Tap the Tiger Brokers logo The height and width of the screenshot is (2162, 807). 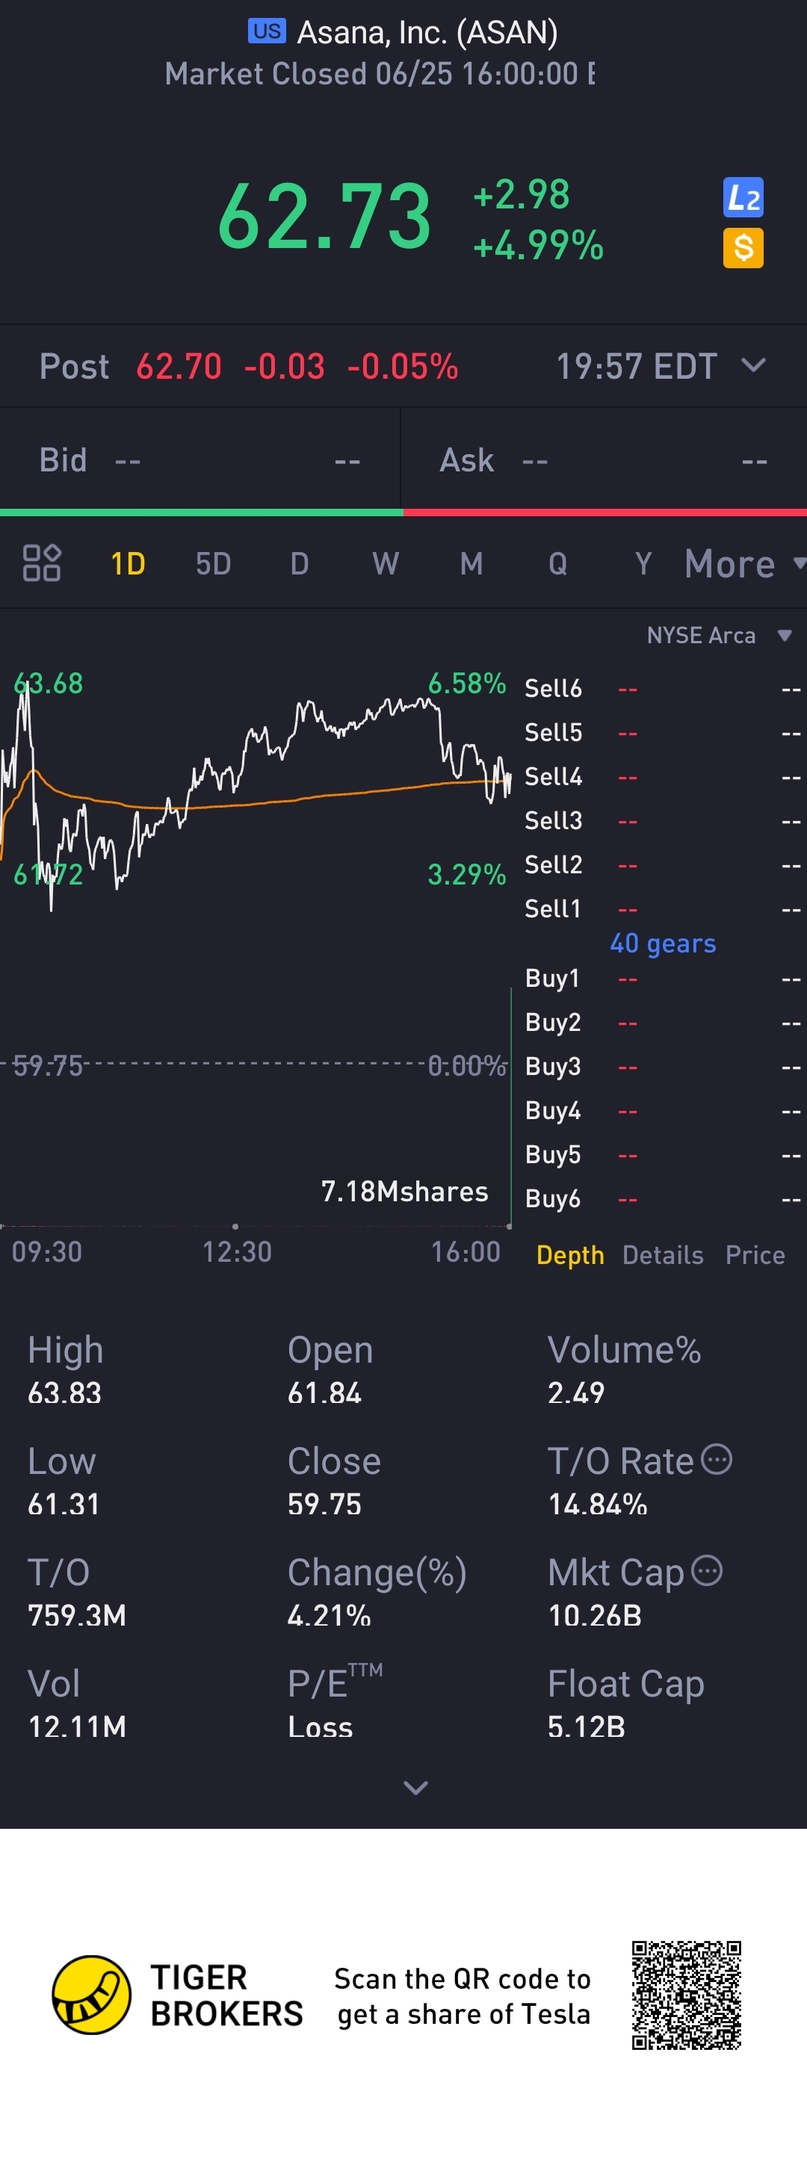[91, 1995]
